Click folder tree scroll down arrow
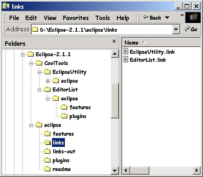The image size is (203, 177). click(x=115, y=171)
